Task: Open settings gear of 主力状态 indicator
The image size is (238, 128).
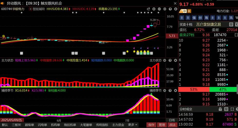Action: (x=165, y=60)
